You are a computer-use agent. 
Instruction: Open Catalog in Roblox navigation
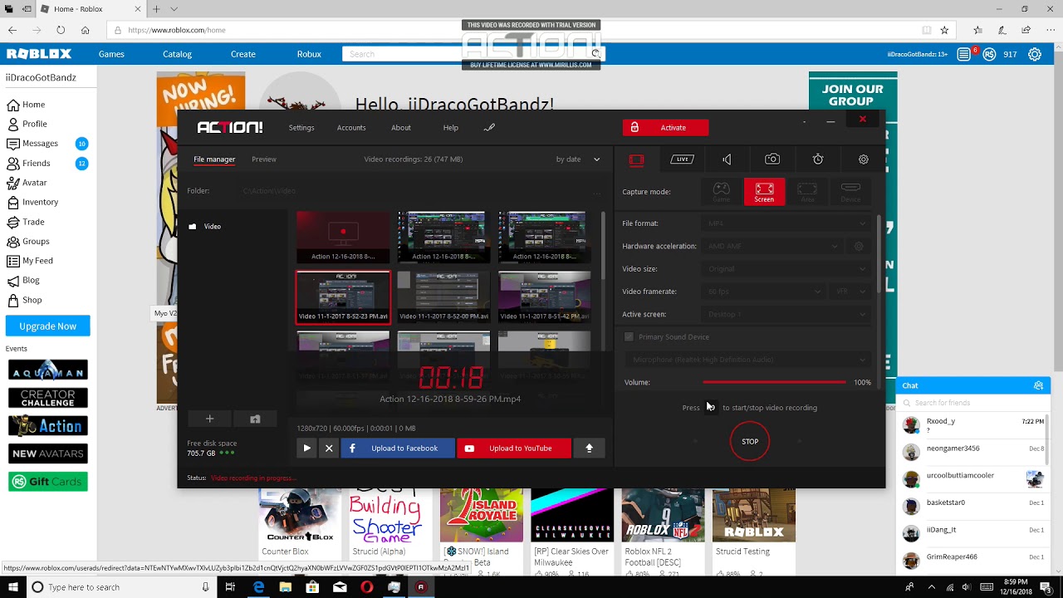tap(177, 54)
